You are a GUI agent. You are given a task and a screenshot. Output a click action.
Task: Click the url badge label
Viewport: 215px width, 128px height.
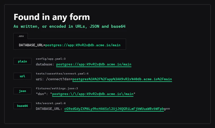[x=22, y=76]
